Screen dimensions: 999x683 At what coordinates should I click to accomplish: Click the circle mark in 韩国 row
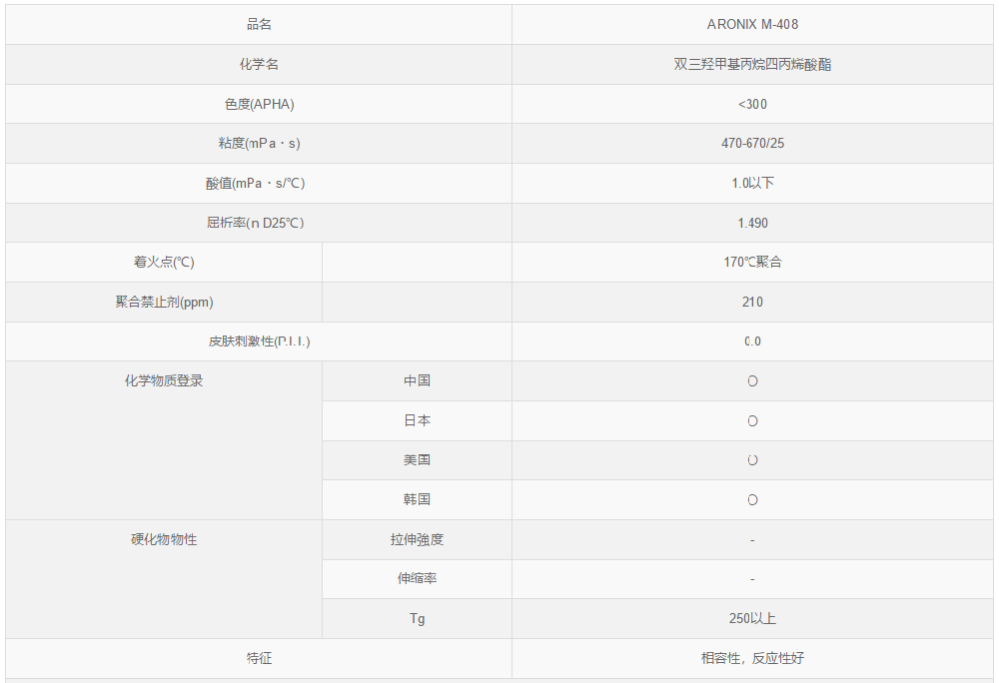[x=752, y=500]
